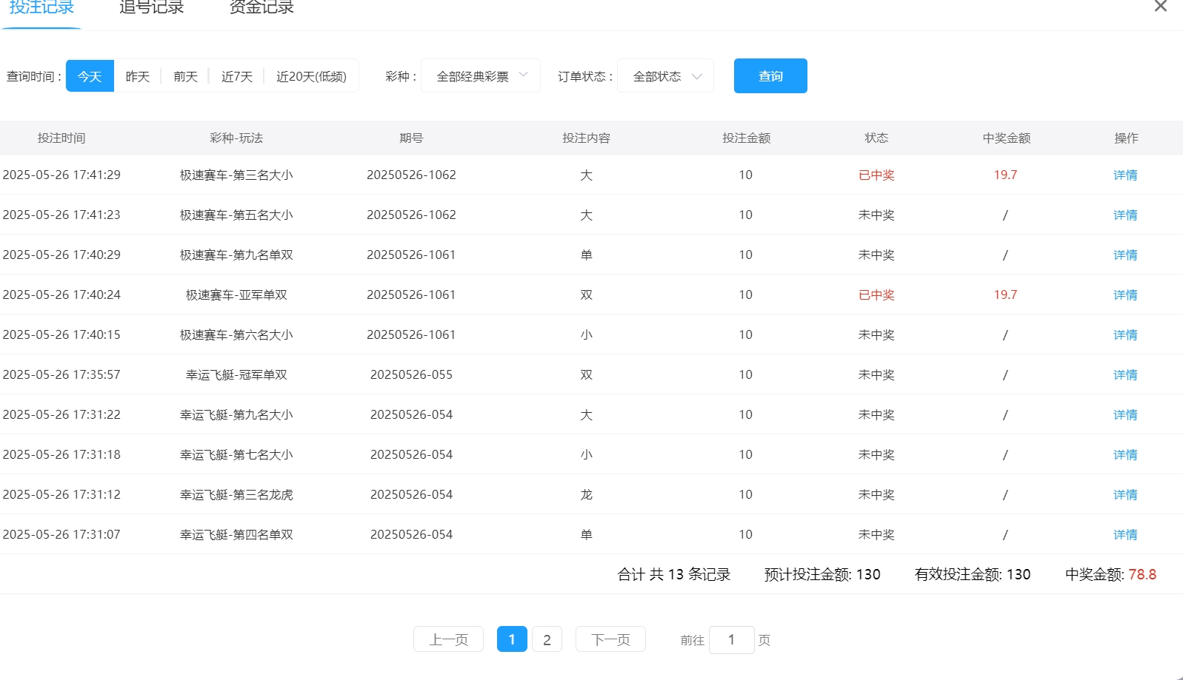The height and width of the screenshot is (680, 1183).
Task: Open 详情 for 亚军单双 bet
Action: coord(1124,295)
